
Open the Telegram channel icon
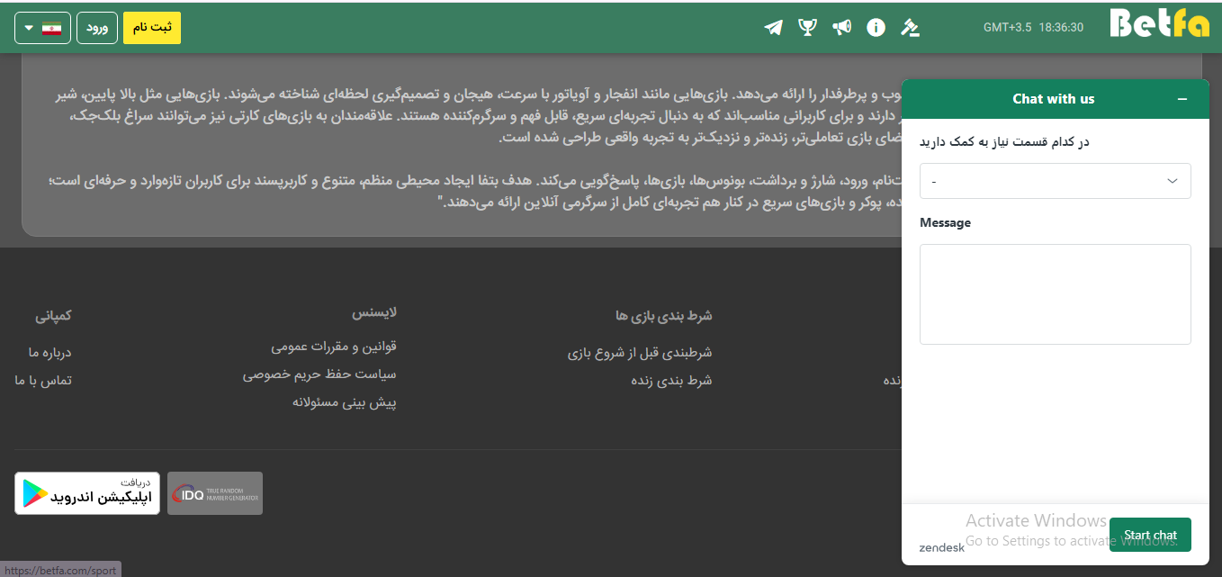(x=773, y=28)
